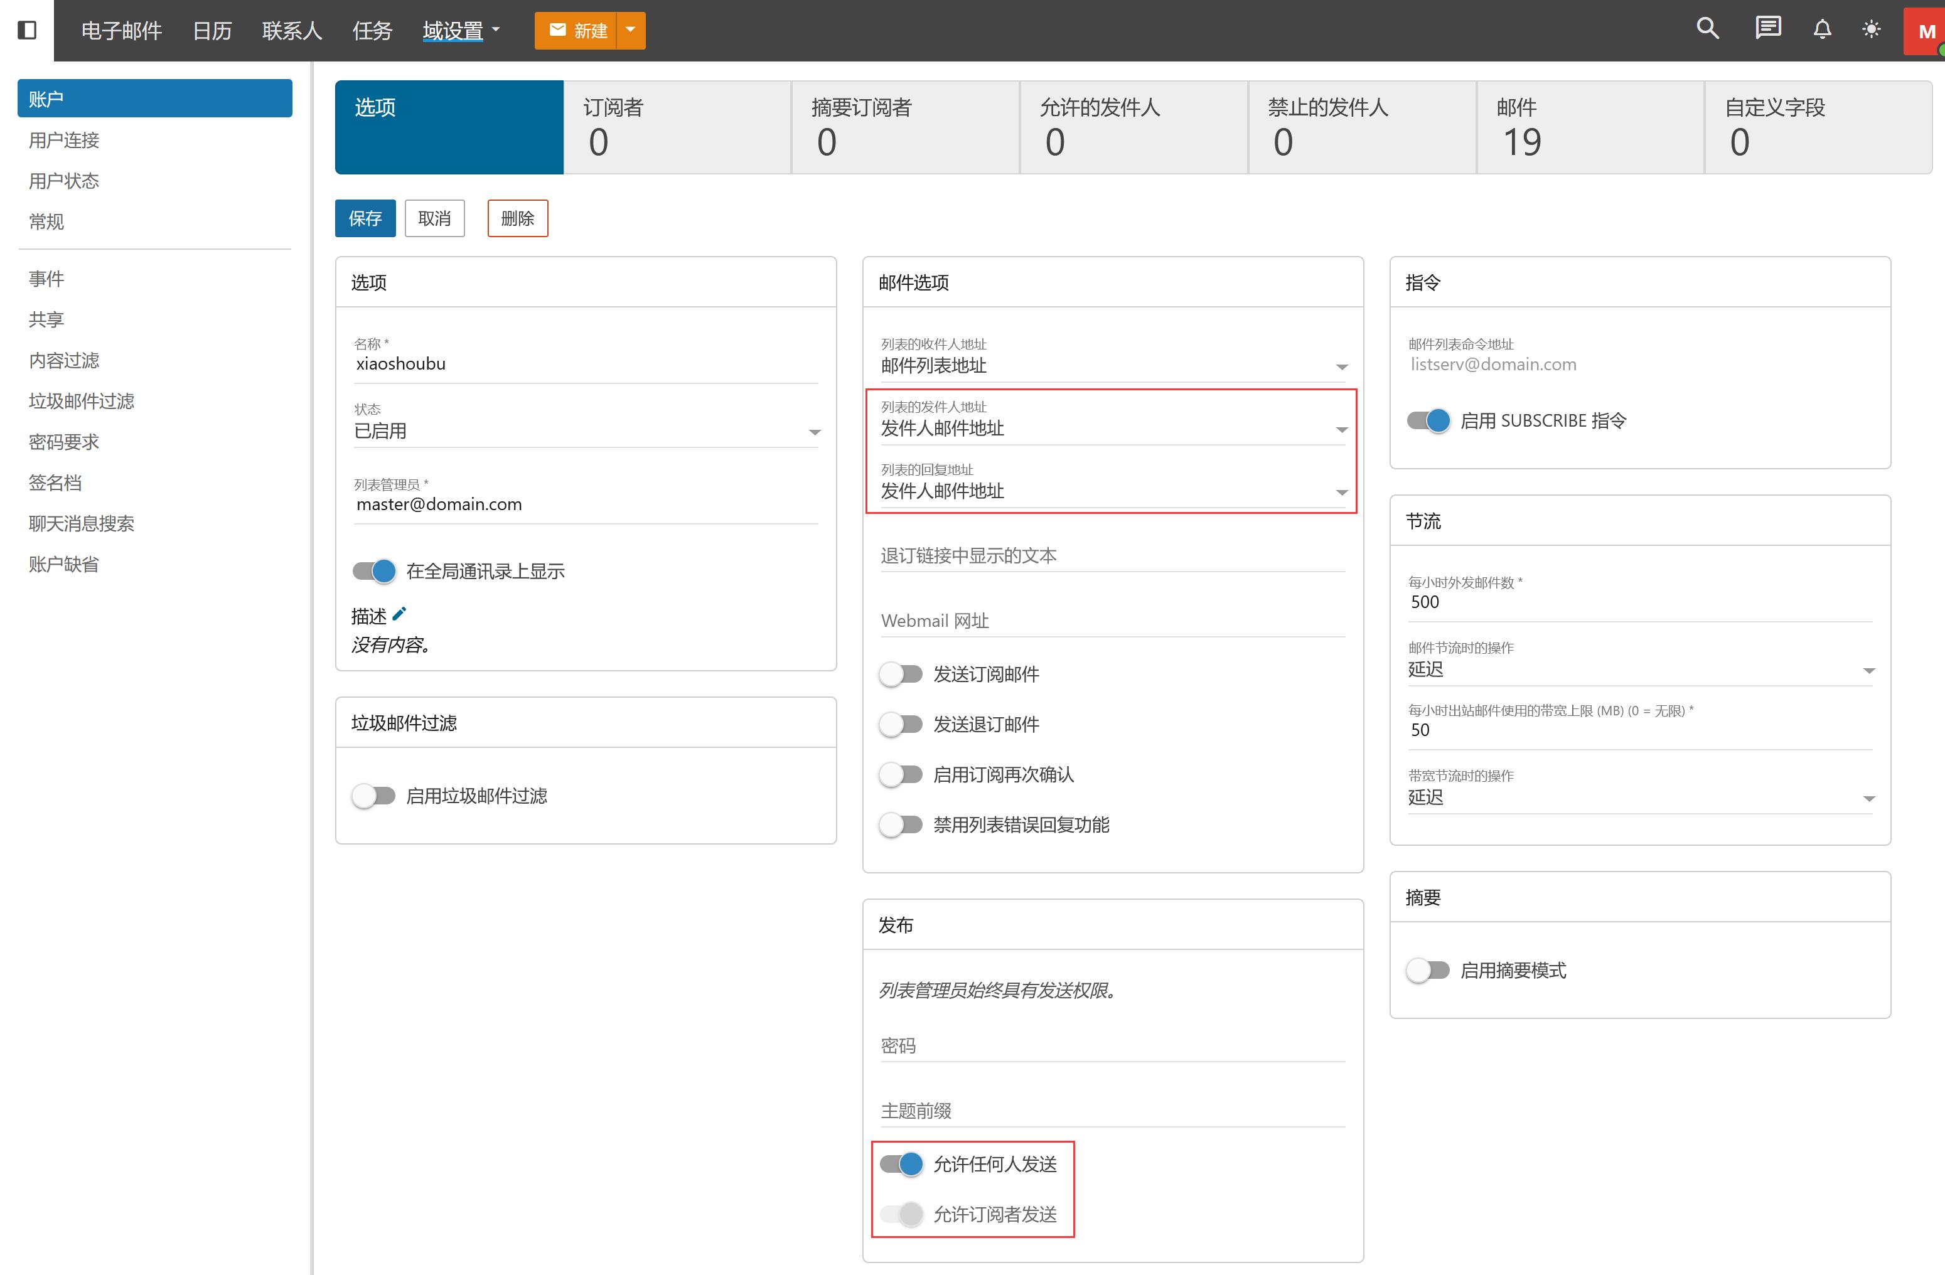Open the 日历 menu item
This screenshot has height=1275, width=1945.
(212, 31)
